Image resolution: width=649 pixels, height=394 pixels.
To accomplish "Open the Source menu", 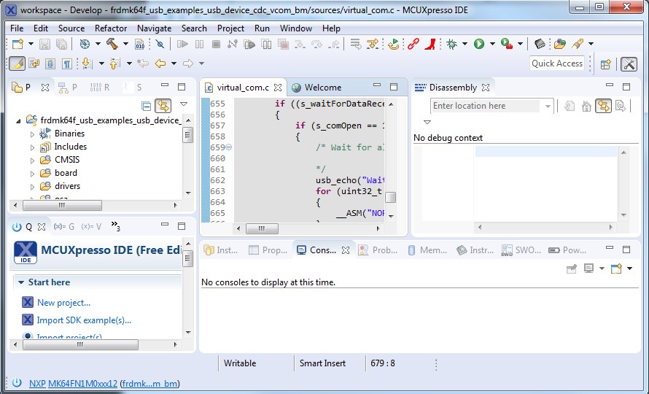I will coord(71,28).
